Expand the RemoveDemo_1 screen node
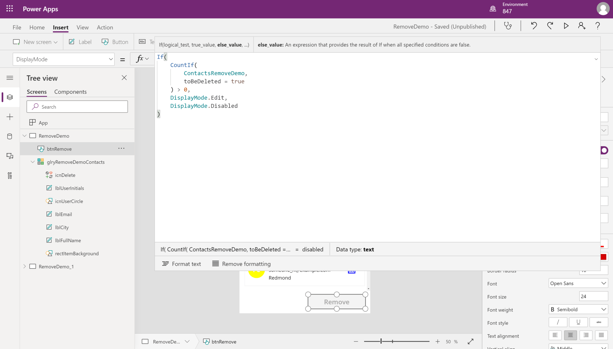 (25, 266)
